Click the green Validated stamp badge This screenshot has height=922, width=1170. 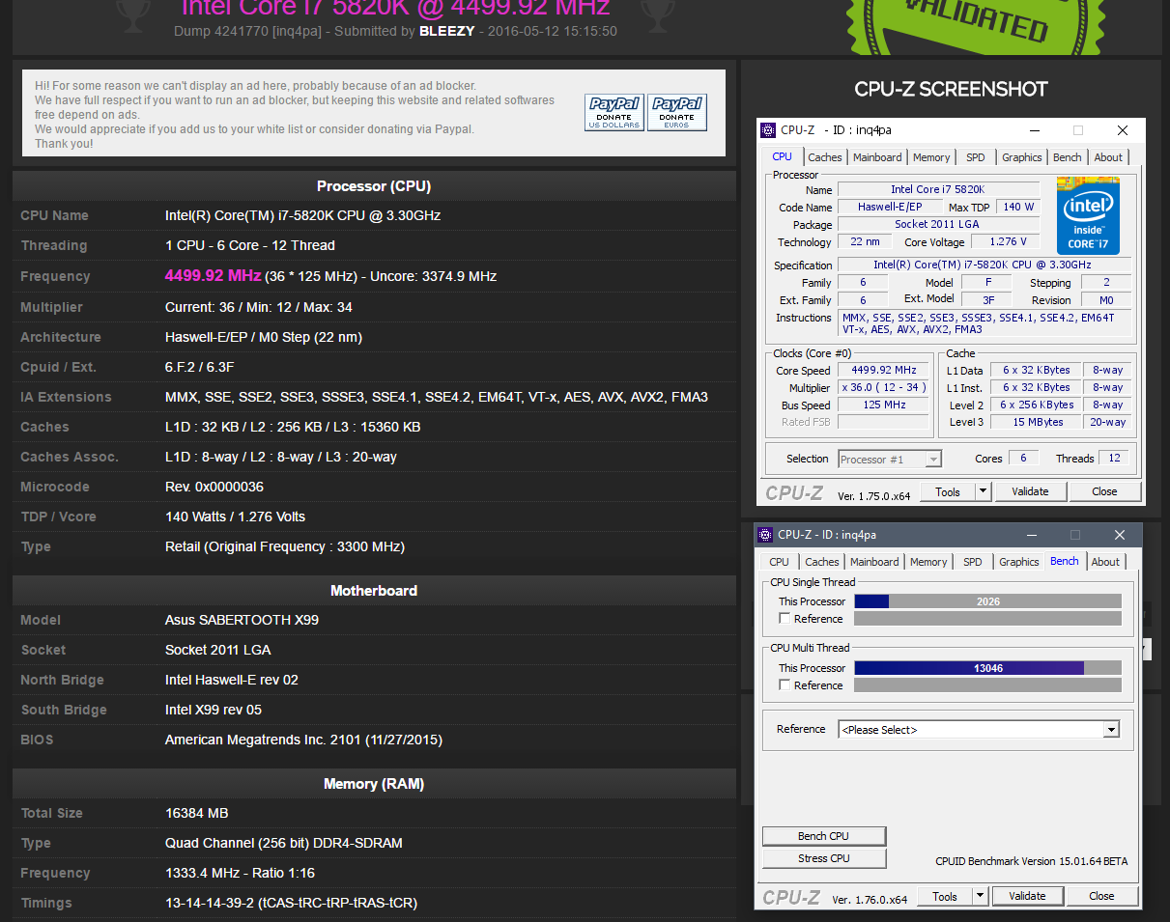(x=968, y=24)
